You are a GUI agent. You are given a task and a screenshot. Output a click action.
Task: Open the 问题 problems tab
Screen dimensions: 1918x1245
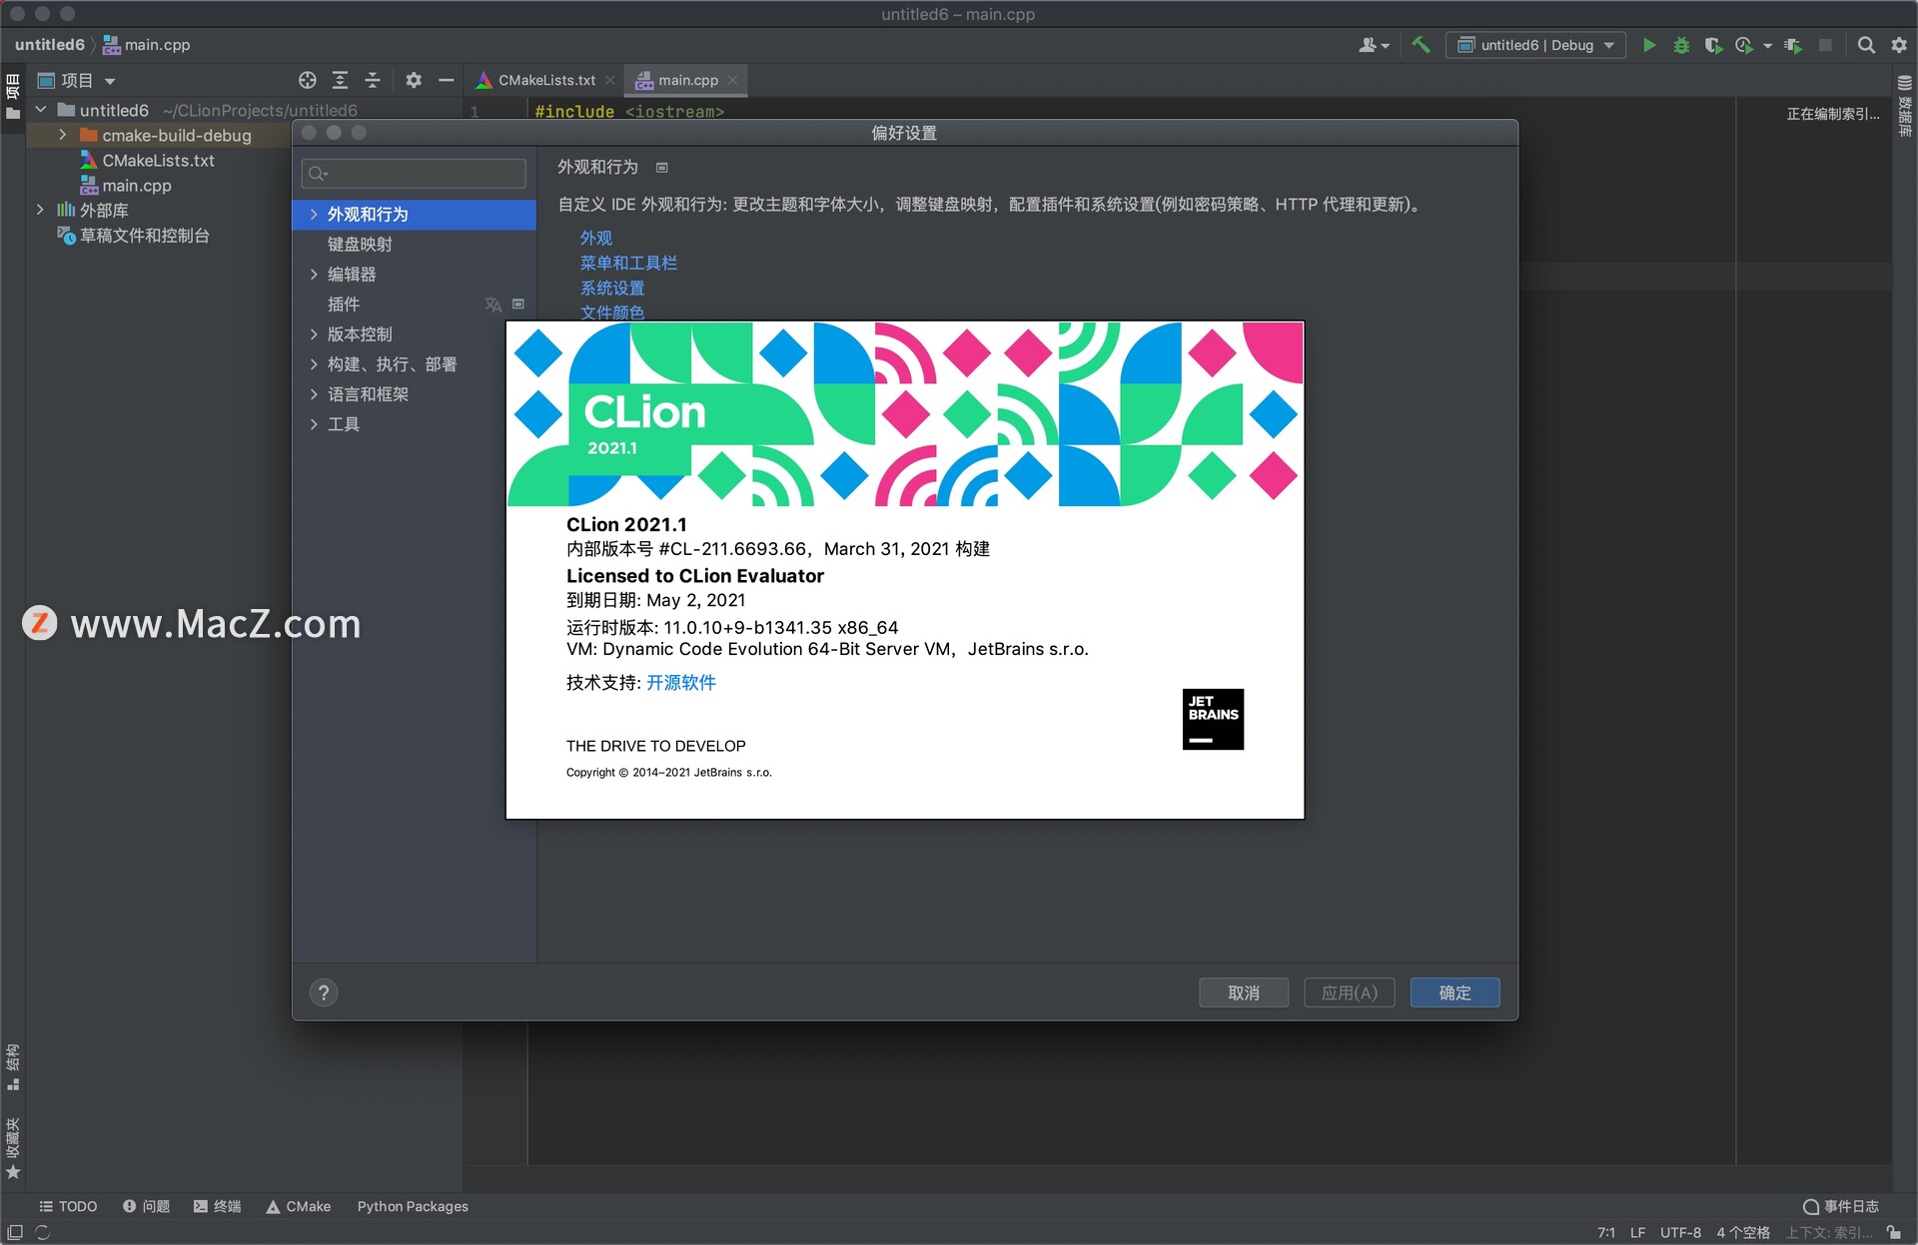click(x=146, y=1206)
